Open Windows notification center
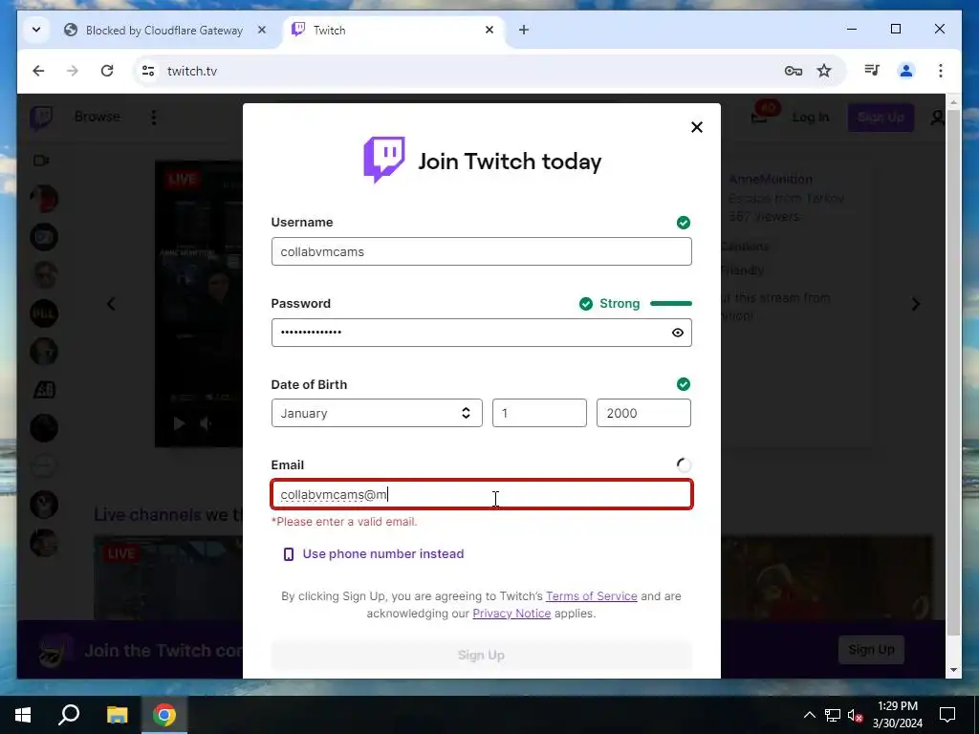Image resolution: width=979 pixels, height=734 pixels. (947, 715)
